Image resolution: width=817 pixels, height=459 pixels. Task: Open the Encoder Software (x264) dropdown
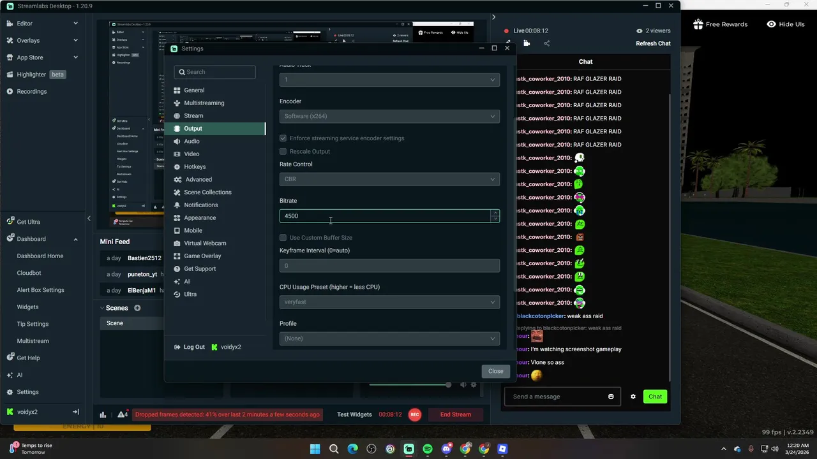click(389, 116)
